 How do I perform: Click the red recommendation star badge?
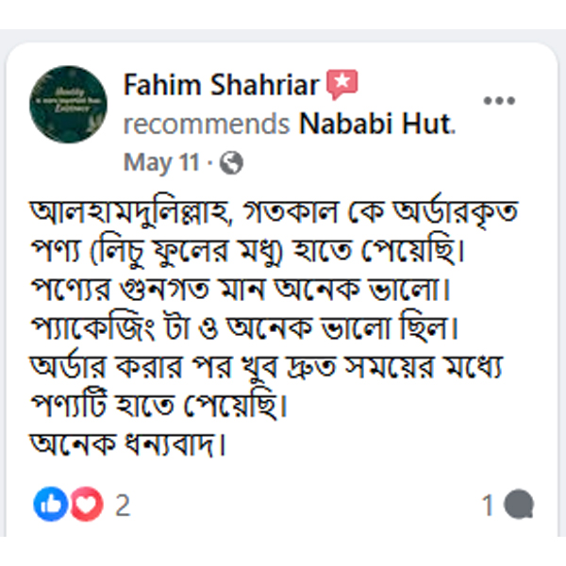pyautogui.click(x=342, y=86)
